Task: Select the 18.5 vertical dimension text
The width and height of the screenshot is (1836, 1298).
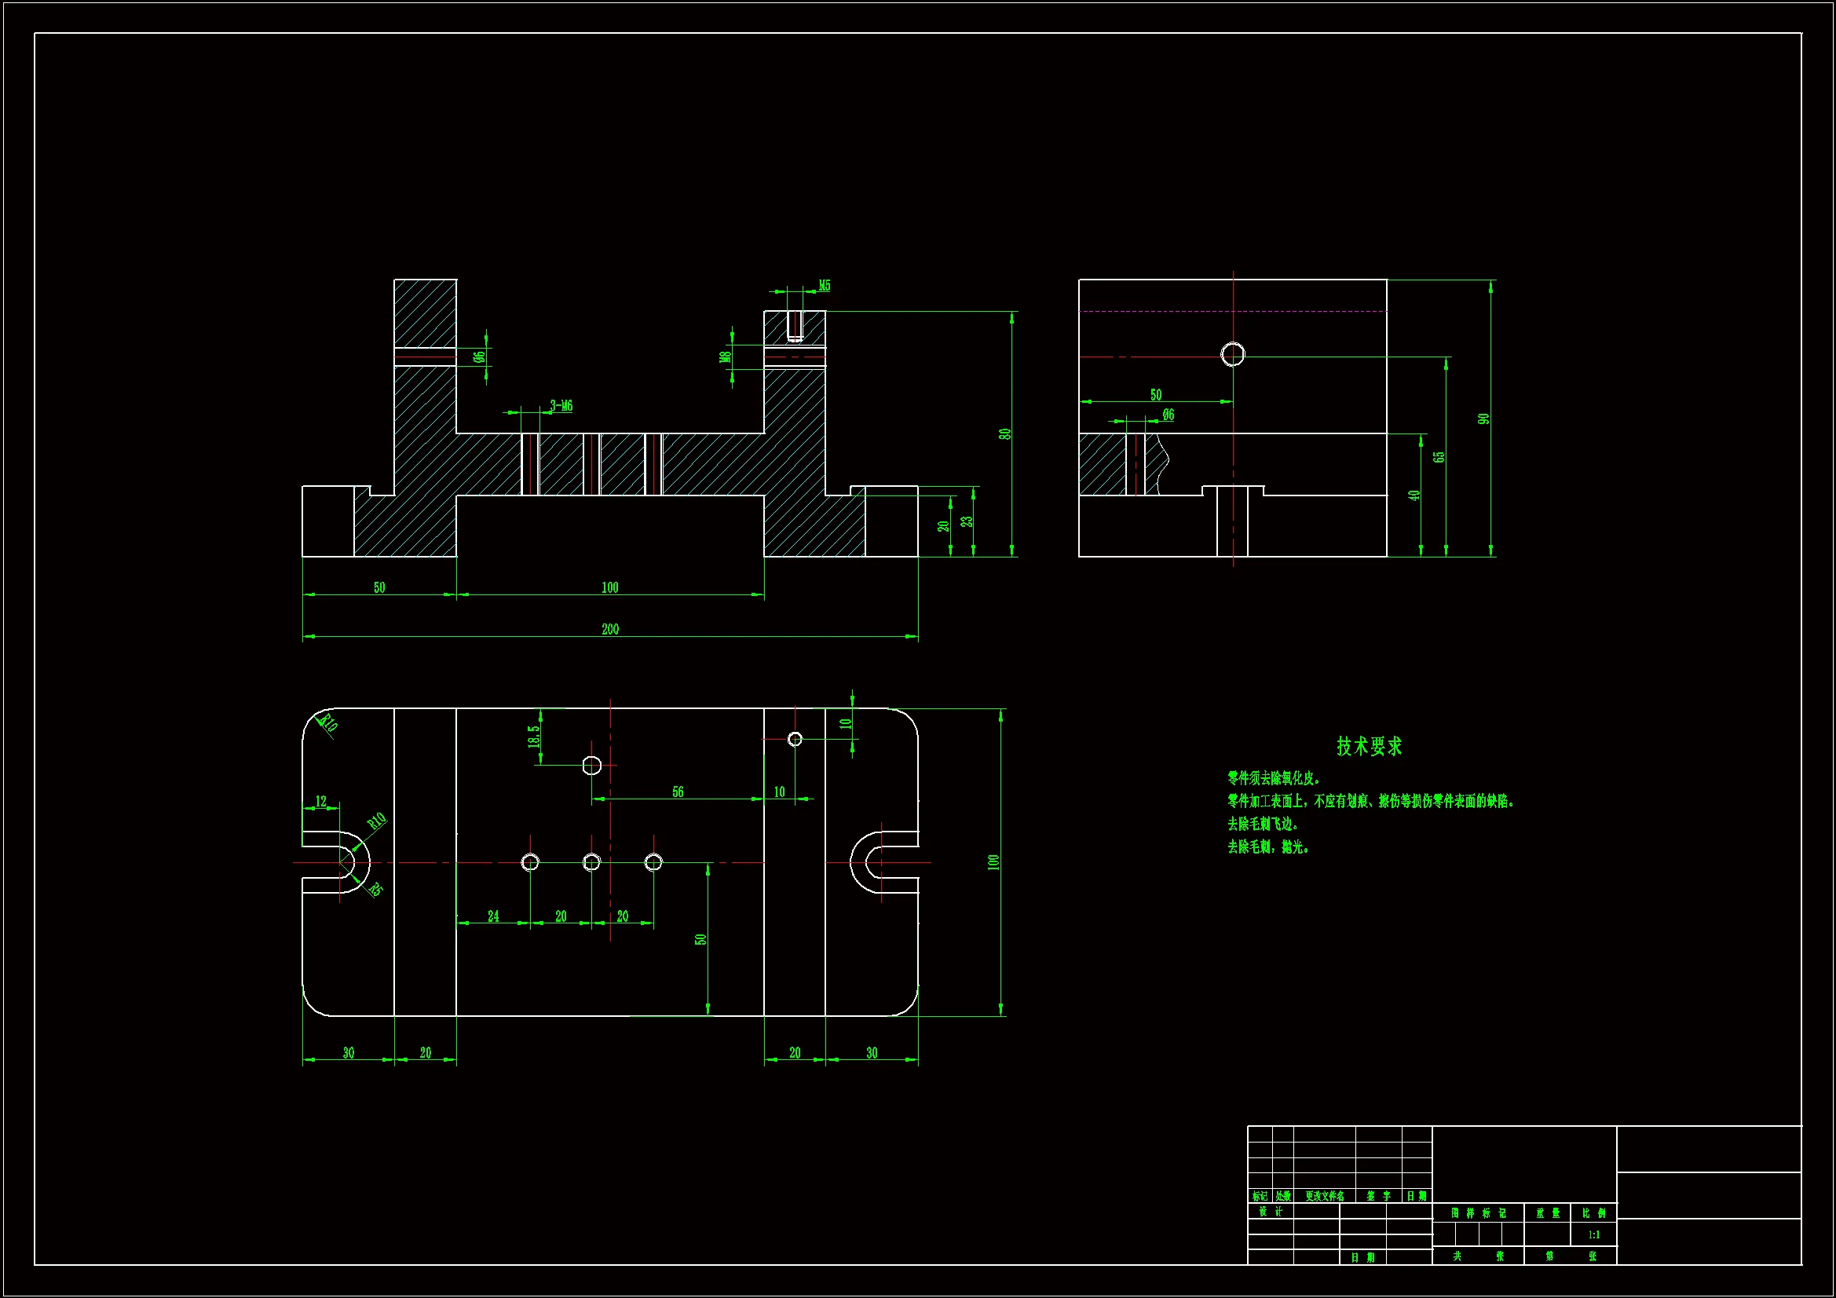Action: click(533, 737)
